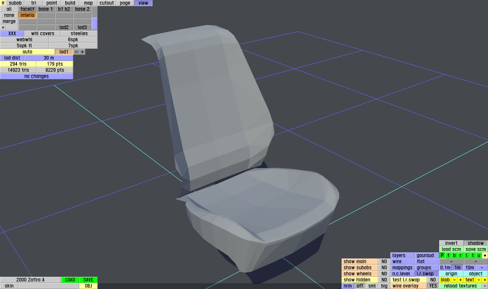Toggle show hidden NO switch
Viewport: 488px width, 289px height.
pyautogui.click(x=384, y=280)
